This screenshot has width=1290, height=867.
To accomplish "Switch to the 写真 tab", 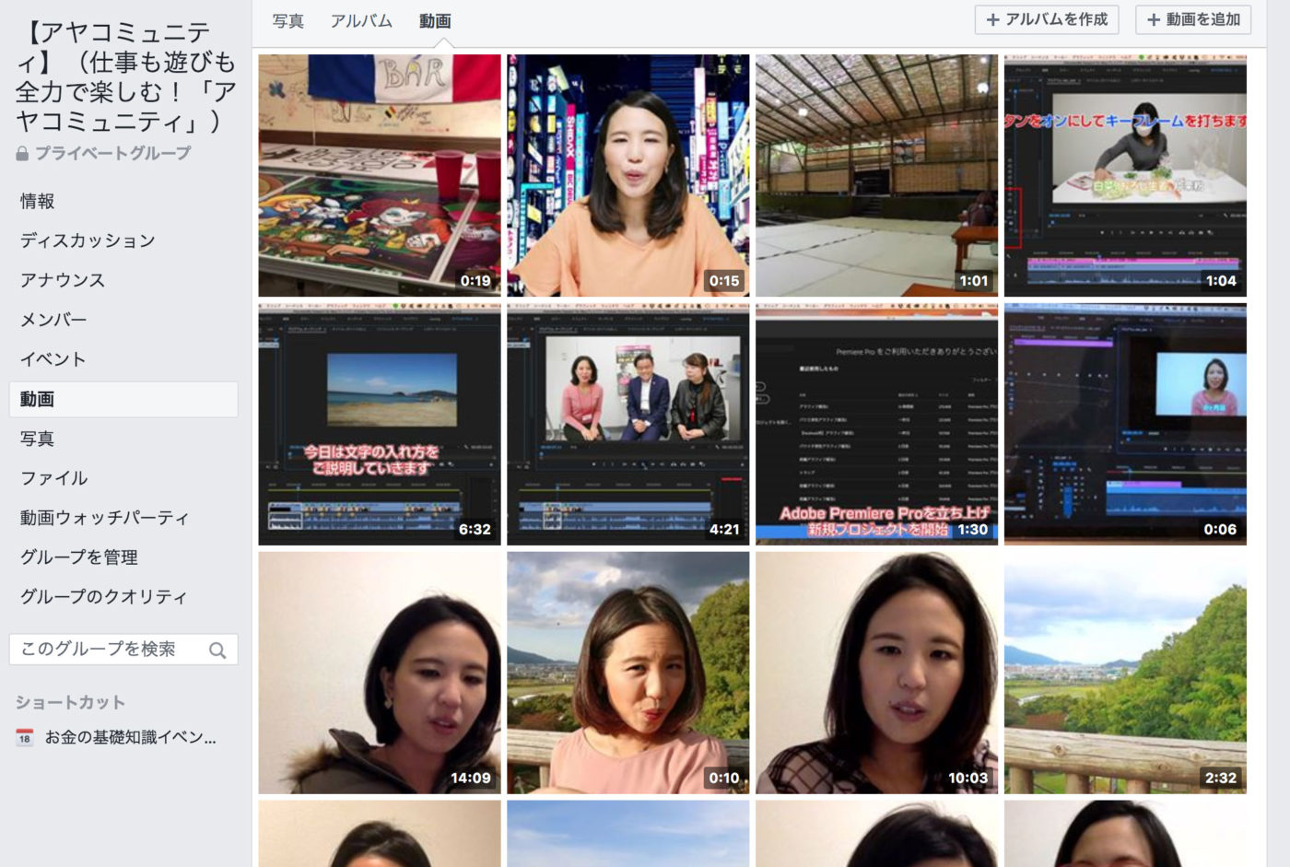I will [288, 20].
